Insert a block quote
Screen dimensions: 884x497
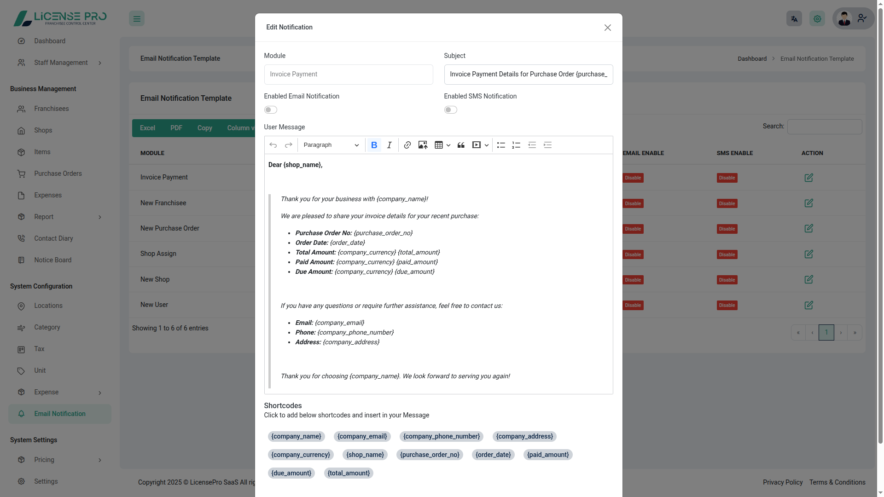tap(461, 145)
